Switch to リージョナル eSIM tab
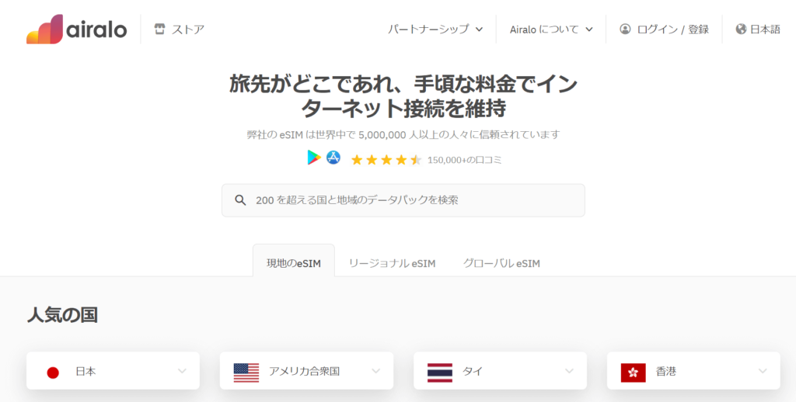This screenshot has width=796, height=402. (x=392, y=263)
